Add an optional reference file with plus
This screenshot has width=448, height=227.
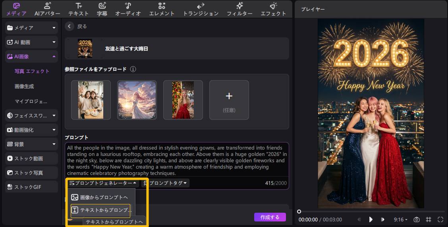pyautogui.click(x=229, y=100)
